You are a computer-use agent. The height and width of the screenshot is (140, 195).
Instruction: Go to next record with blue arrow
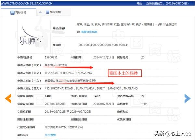tap(187, 98)
